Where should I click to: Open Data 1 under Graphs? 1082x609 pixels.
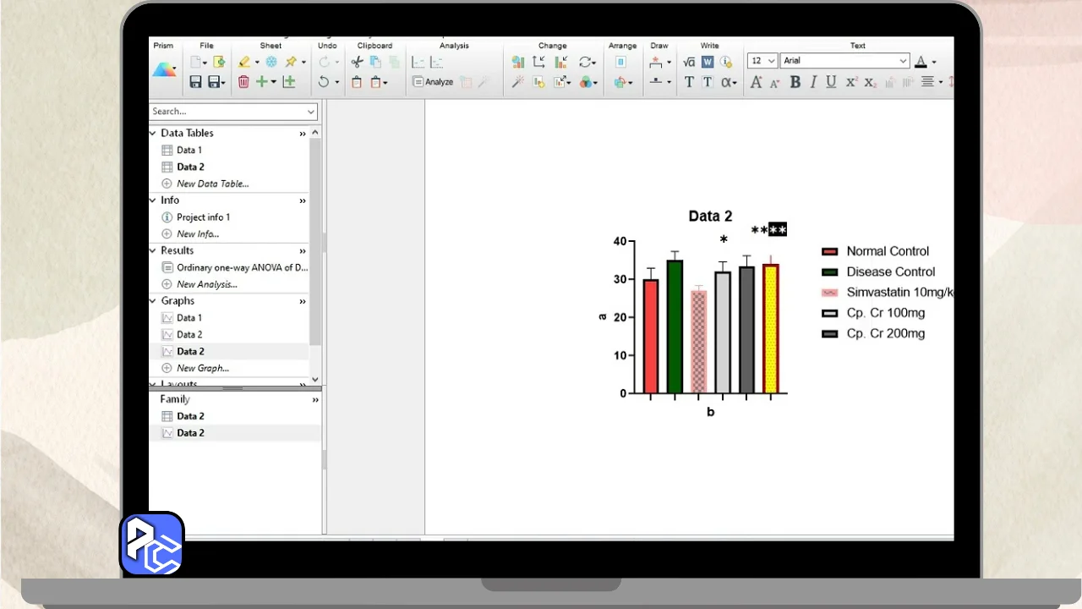click(x=189, y=318)
